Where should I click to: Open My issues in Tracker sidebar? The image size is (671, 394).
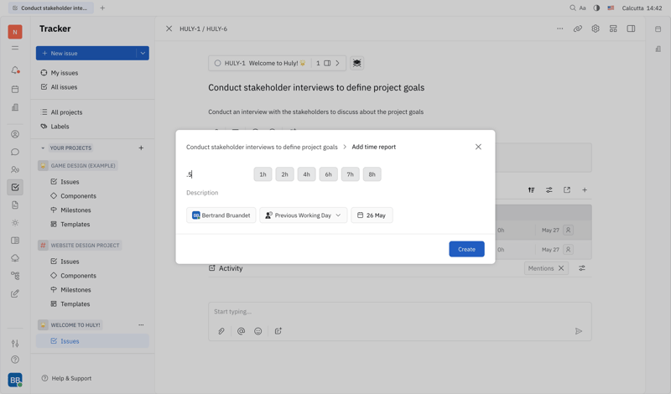[65, 73]
